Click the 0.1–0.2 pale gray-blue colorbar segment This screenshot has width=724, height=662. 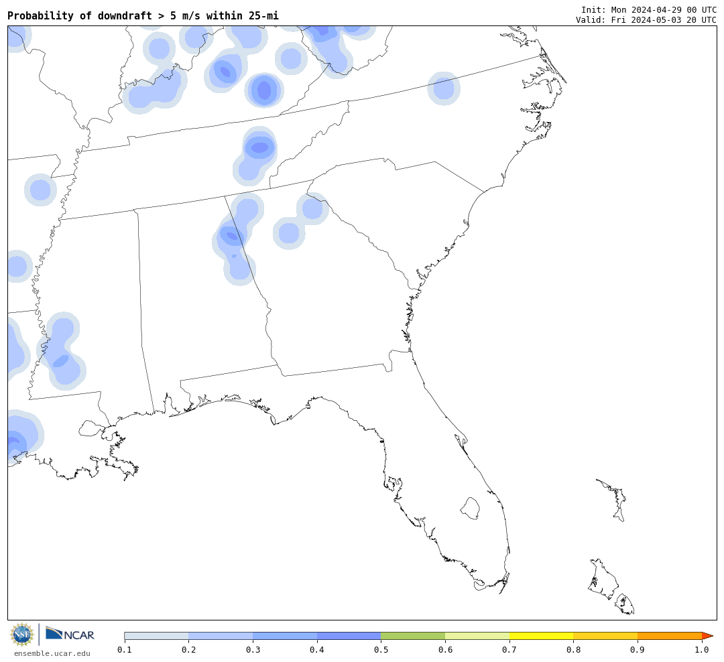(156, 636)
